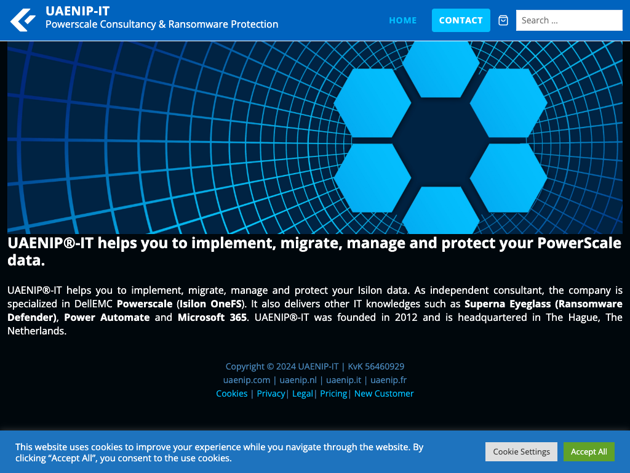This screenshot has width=630, height=473.
Task: Click the Cookie Settings button
Action: [521, 451]
